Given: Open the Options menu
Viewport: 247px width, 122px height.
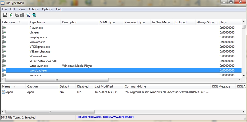Looking at the screenshot, I should pos(47,9).
